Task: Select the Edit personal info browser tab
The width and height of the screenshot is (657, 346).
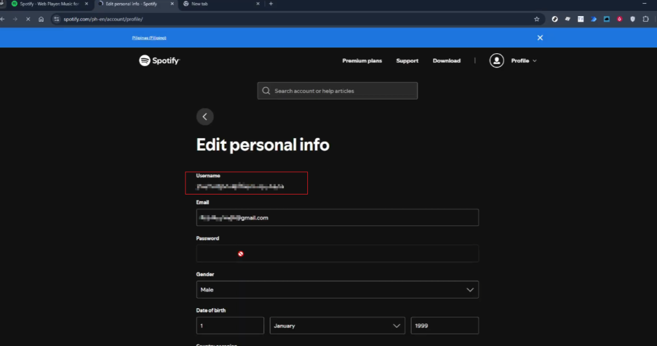Action: click(131, 4)
